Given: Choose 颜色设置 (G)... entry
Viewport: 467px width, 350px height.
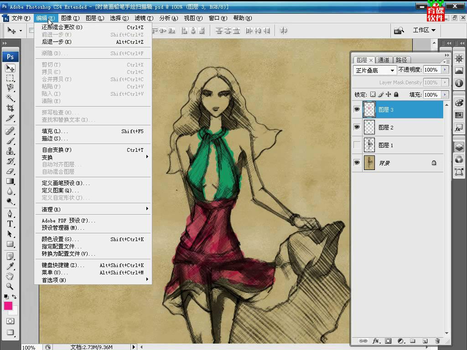Looking at the screenshot, I should click(x=93, y=239).
